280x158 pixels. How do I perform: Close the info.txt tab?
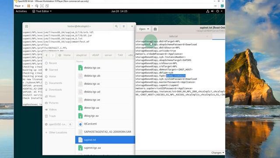207,36
